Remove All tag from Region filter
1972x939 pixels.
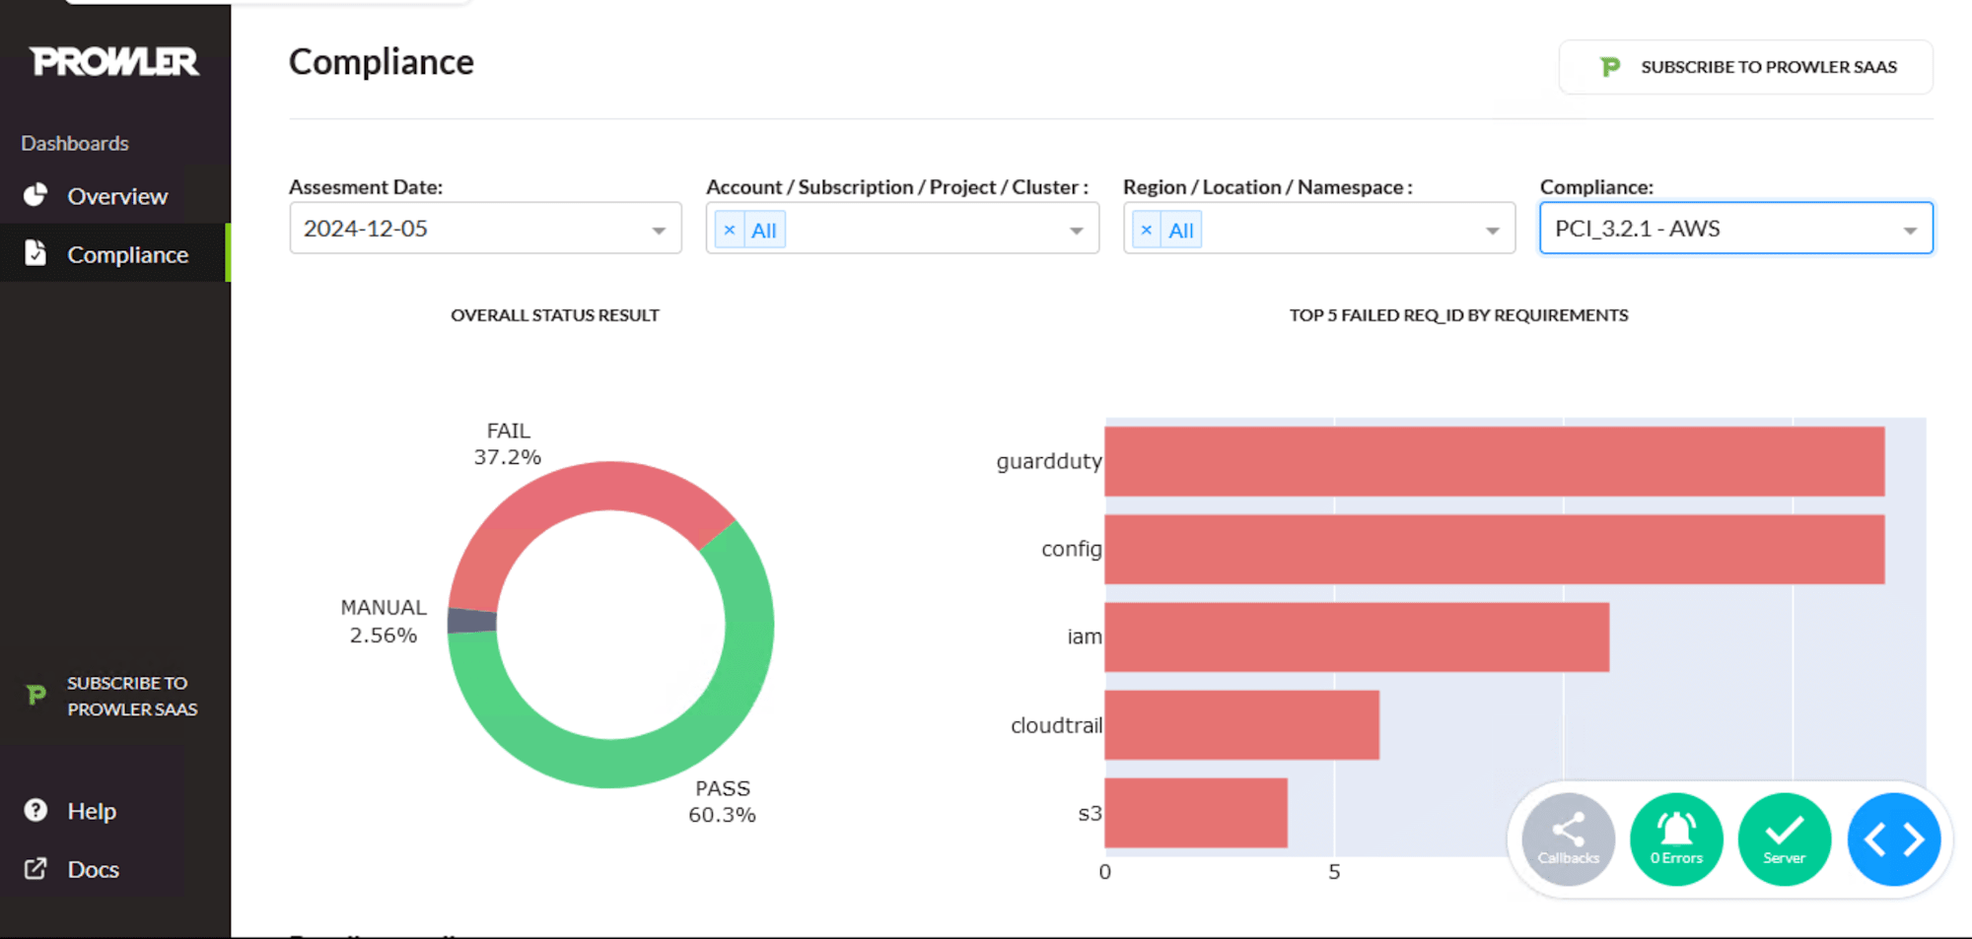[x=1147, y=230]
